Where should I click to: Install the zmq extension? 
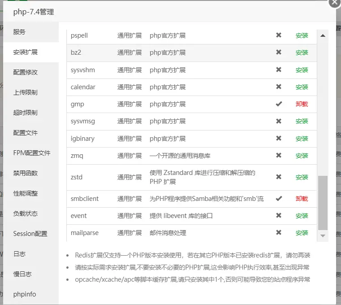coord(302,156)
